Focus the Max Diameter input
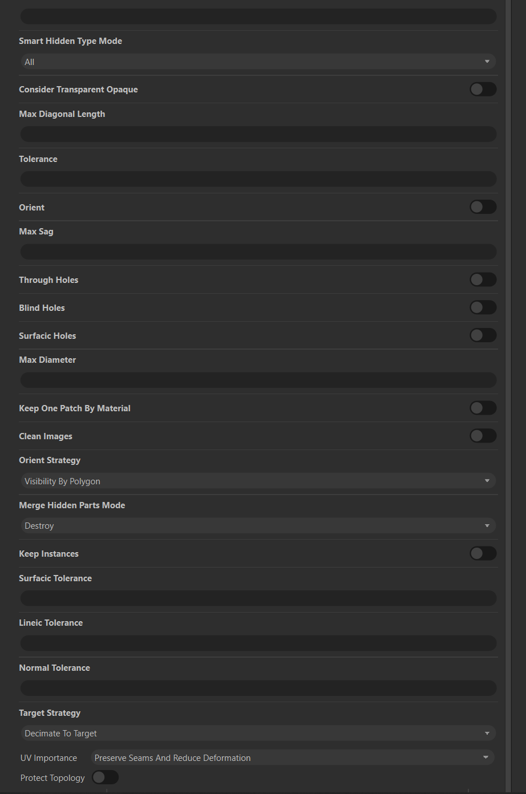This screenshot has width=526, height=794. pyautogui.click(x=258, y=379)
